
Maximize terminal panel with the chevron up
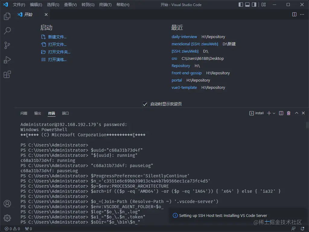(296, 113)
